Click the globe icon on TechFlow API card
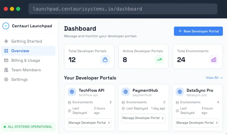227x134 pixels. click(x=72, y=92)
